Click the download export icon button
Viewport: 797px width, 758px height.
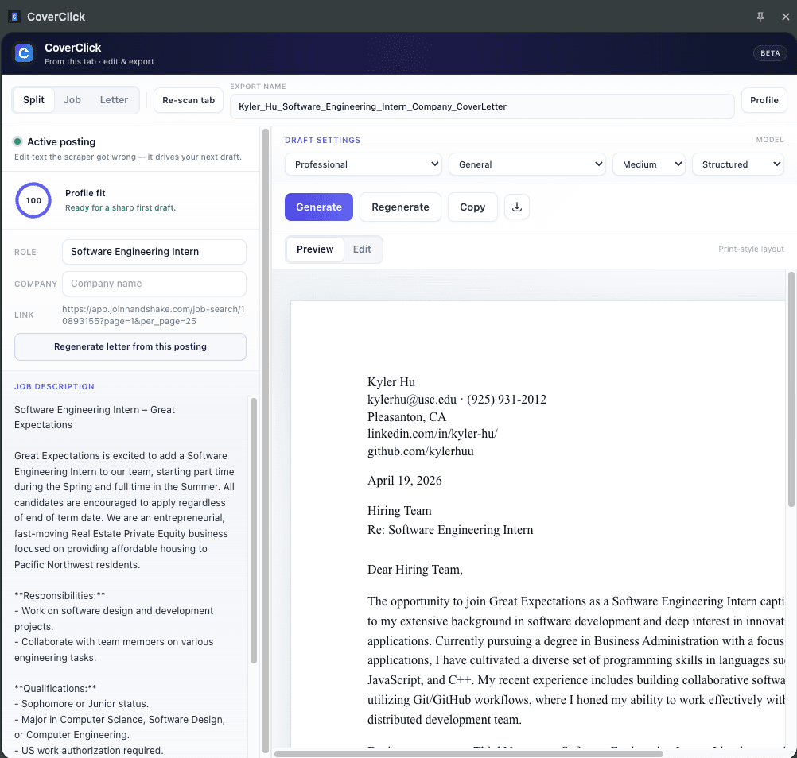[517, 207]
